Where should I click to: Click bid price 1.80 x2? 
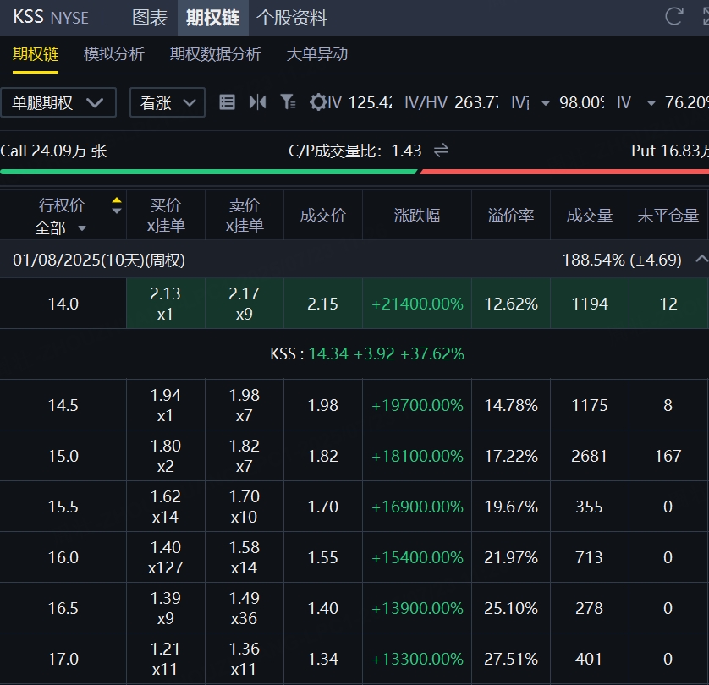(166, 456)
